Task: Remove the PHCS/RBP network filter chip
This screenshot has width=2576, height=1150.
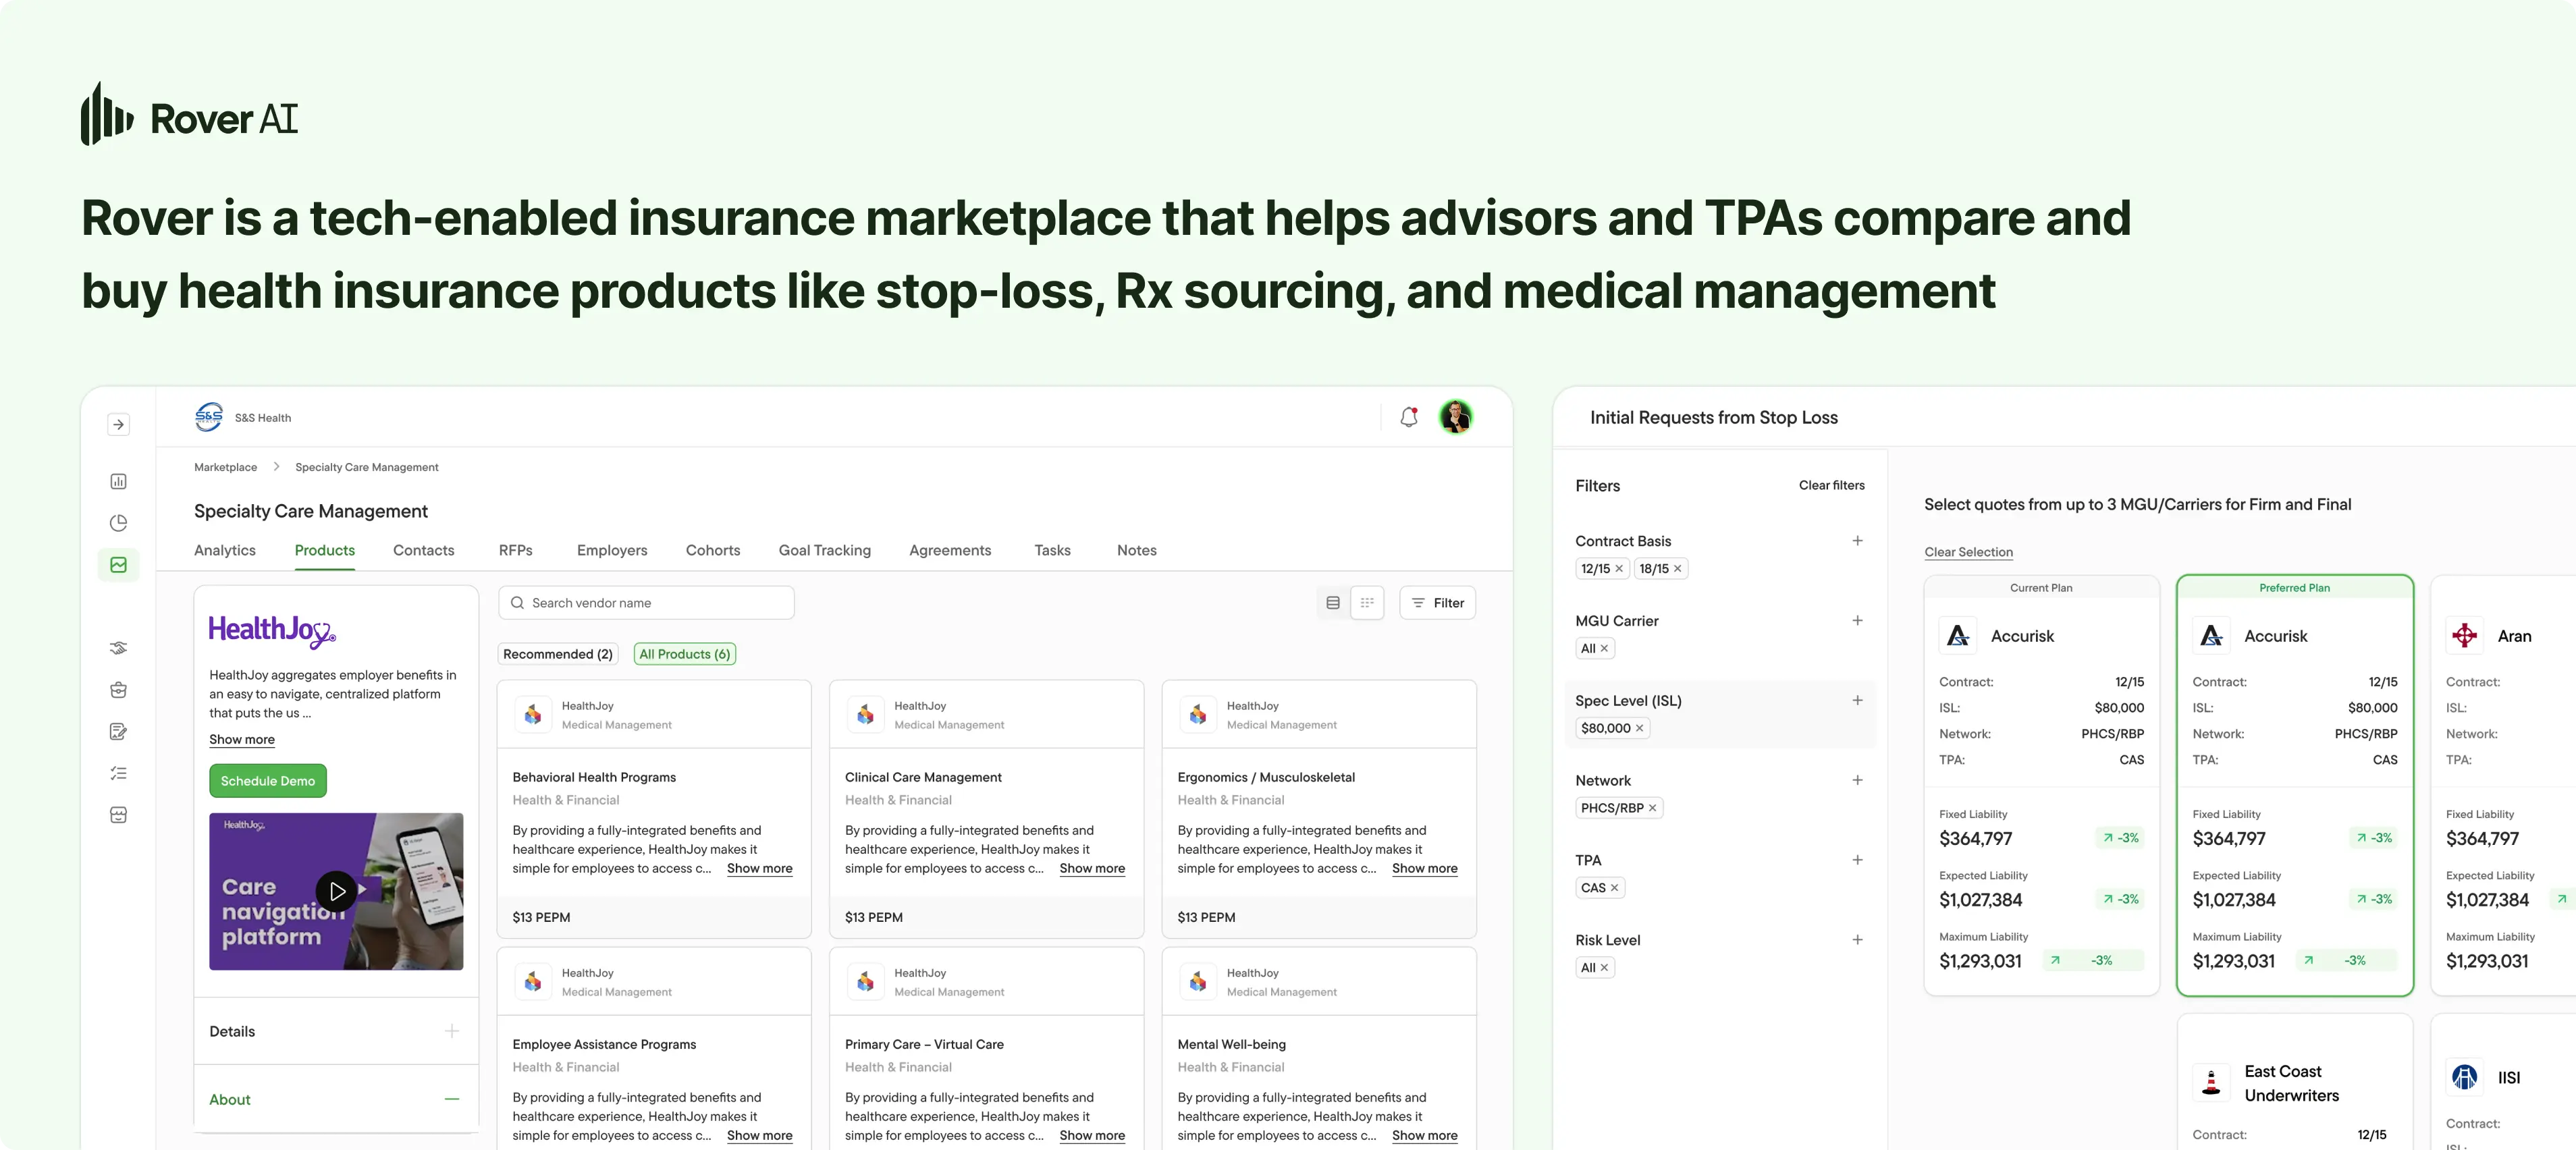Action: [x=1652, y=808]
